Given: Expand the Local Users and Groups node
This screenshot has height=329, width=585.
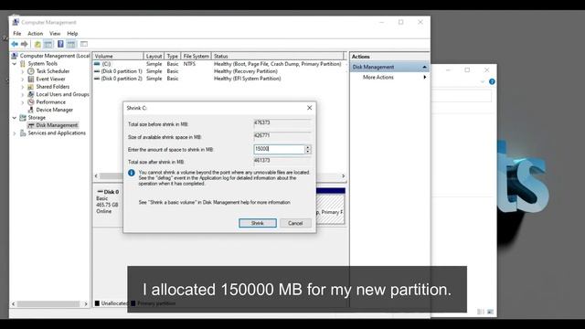Looking at the screenshot, I should pyautogui.click(x=22, y=95).
